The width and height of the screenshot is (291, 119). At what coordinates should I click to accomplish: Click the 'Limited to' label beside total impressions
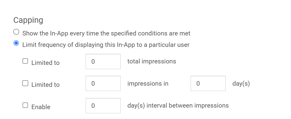(x=46, y=63)
